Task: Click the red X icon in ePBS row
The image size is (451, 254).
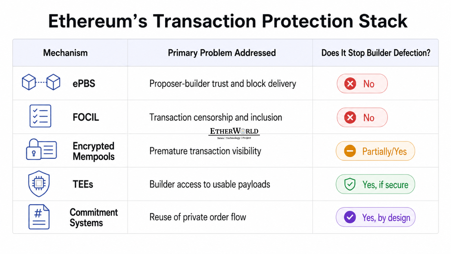Action: [x=350, y=84]
